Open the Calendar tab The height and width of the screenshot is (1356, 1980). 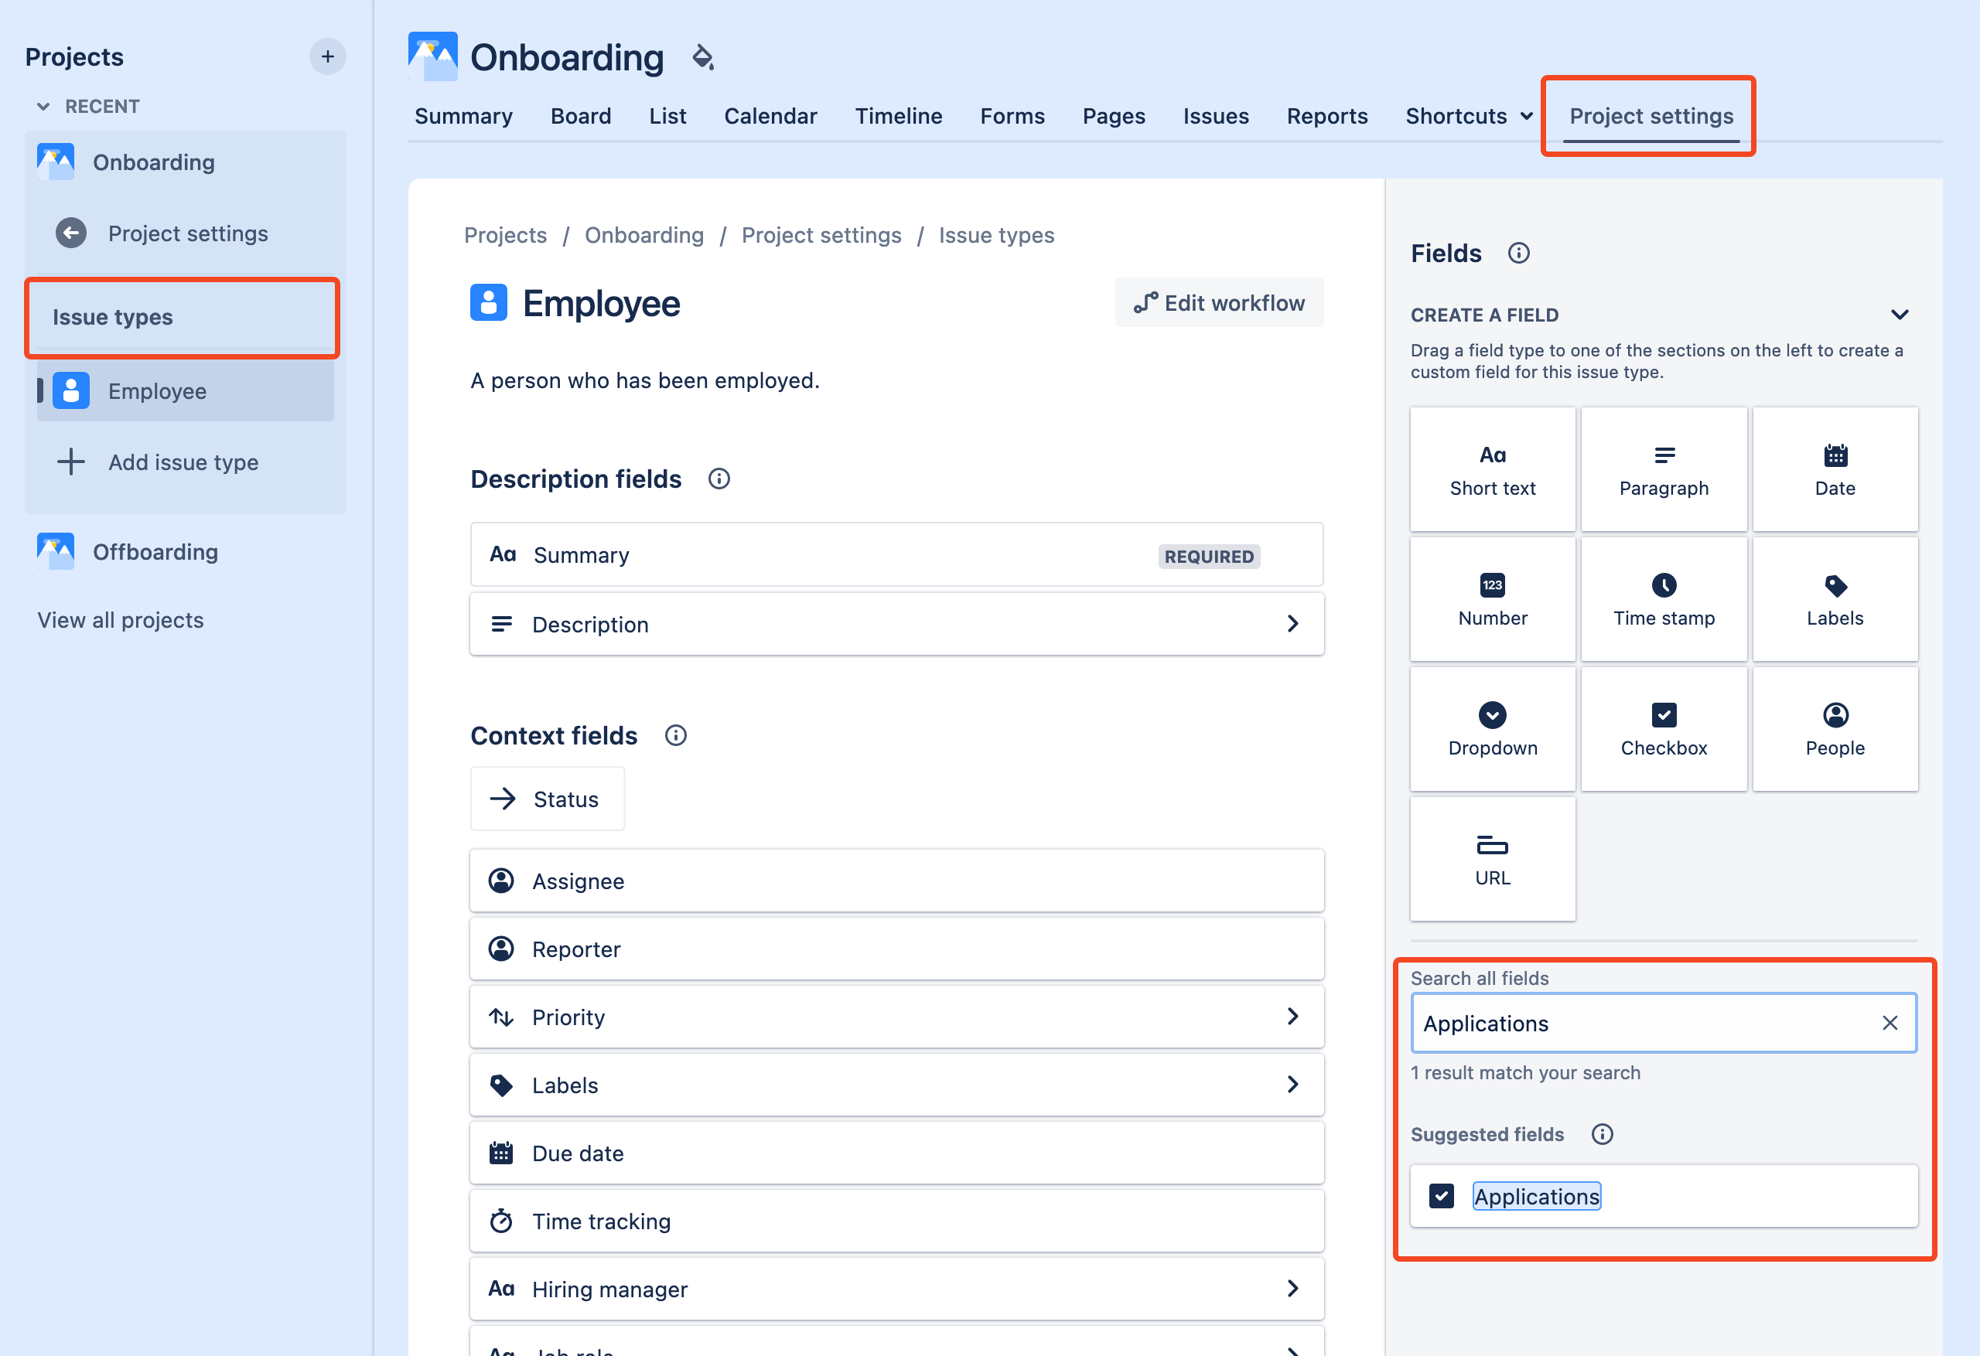[x=770, y=116]
